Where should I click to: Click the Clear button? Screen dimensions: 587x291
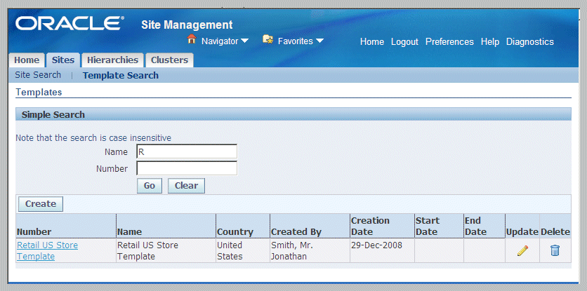187,186
